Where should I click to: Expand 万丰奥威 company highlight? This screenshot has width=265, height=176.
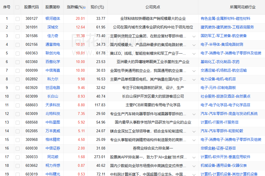click(x=194, y=132)
